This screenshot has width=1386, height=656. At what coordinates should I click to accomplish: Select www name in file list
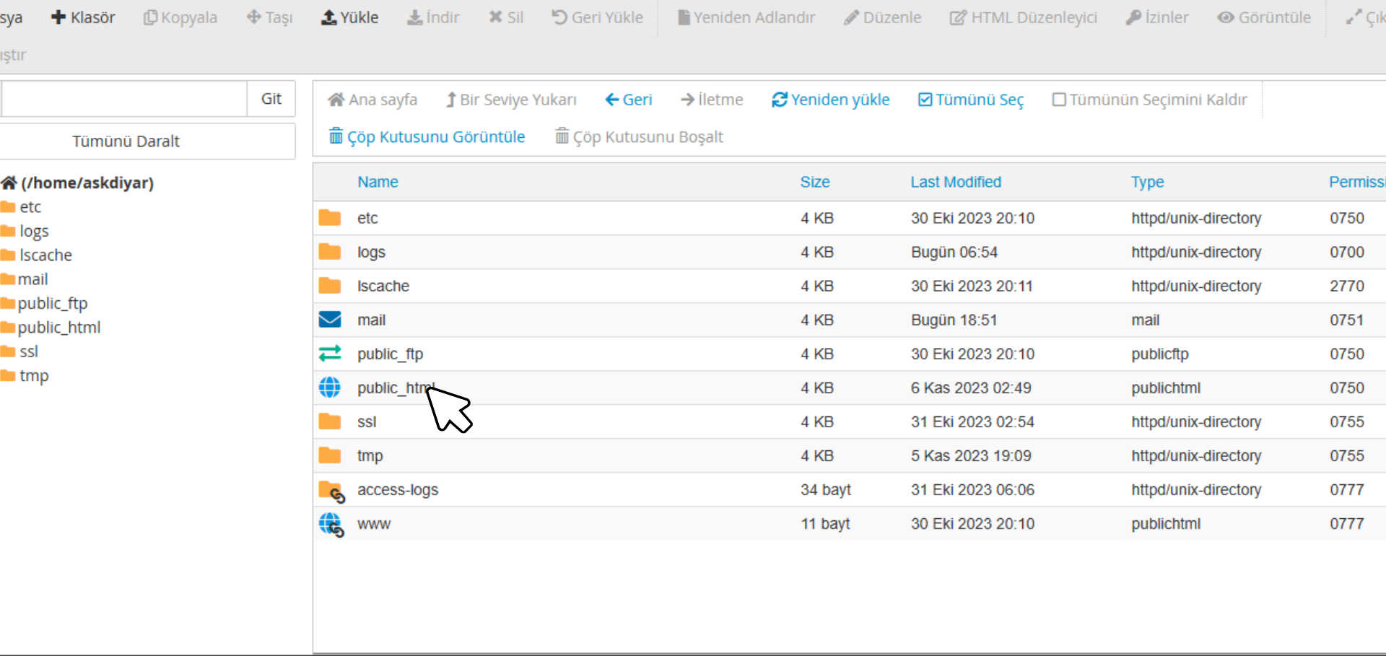click(x=374, y=524)
